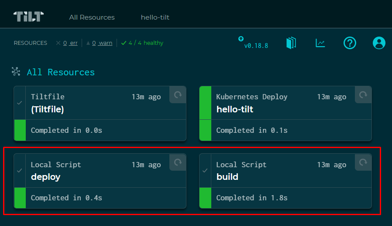Click green build status beside Completed in 0.1s

206,130
